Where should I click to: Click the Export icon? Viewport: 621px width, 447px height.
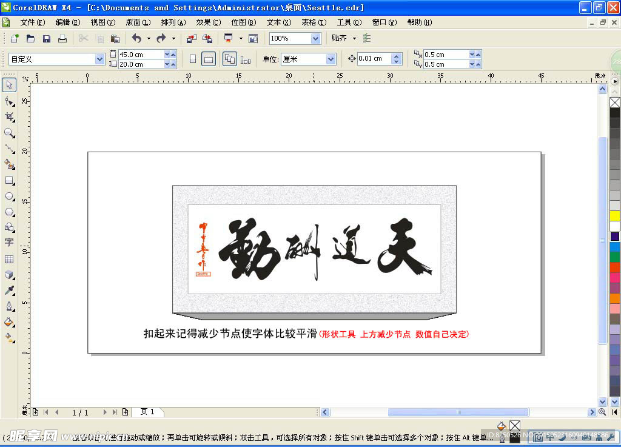207,38
